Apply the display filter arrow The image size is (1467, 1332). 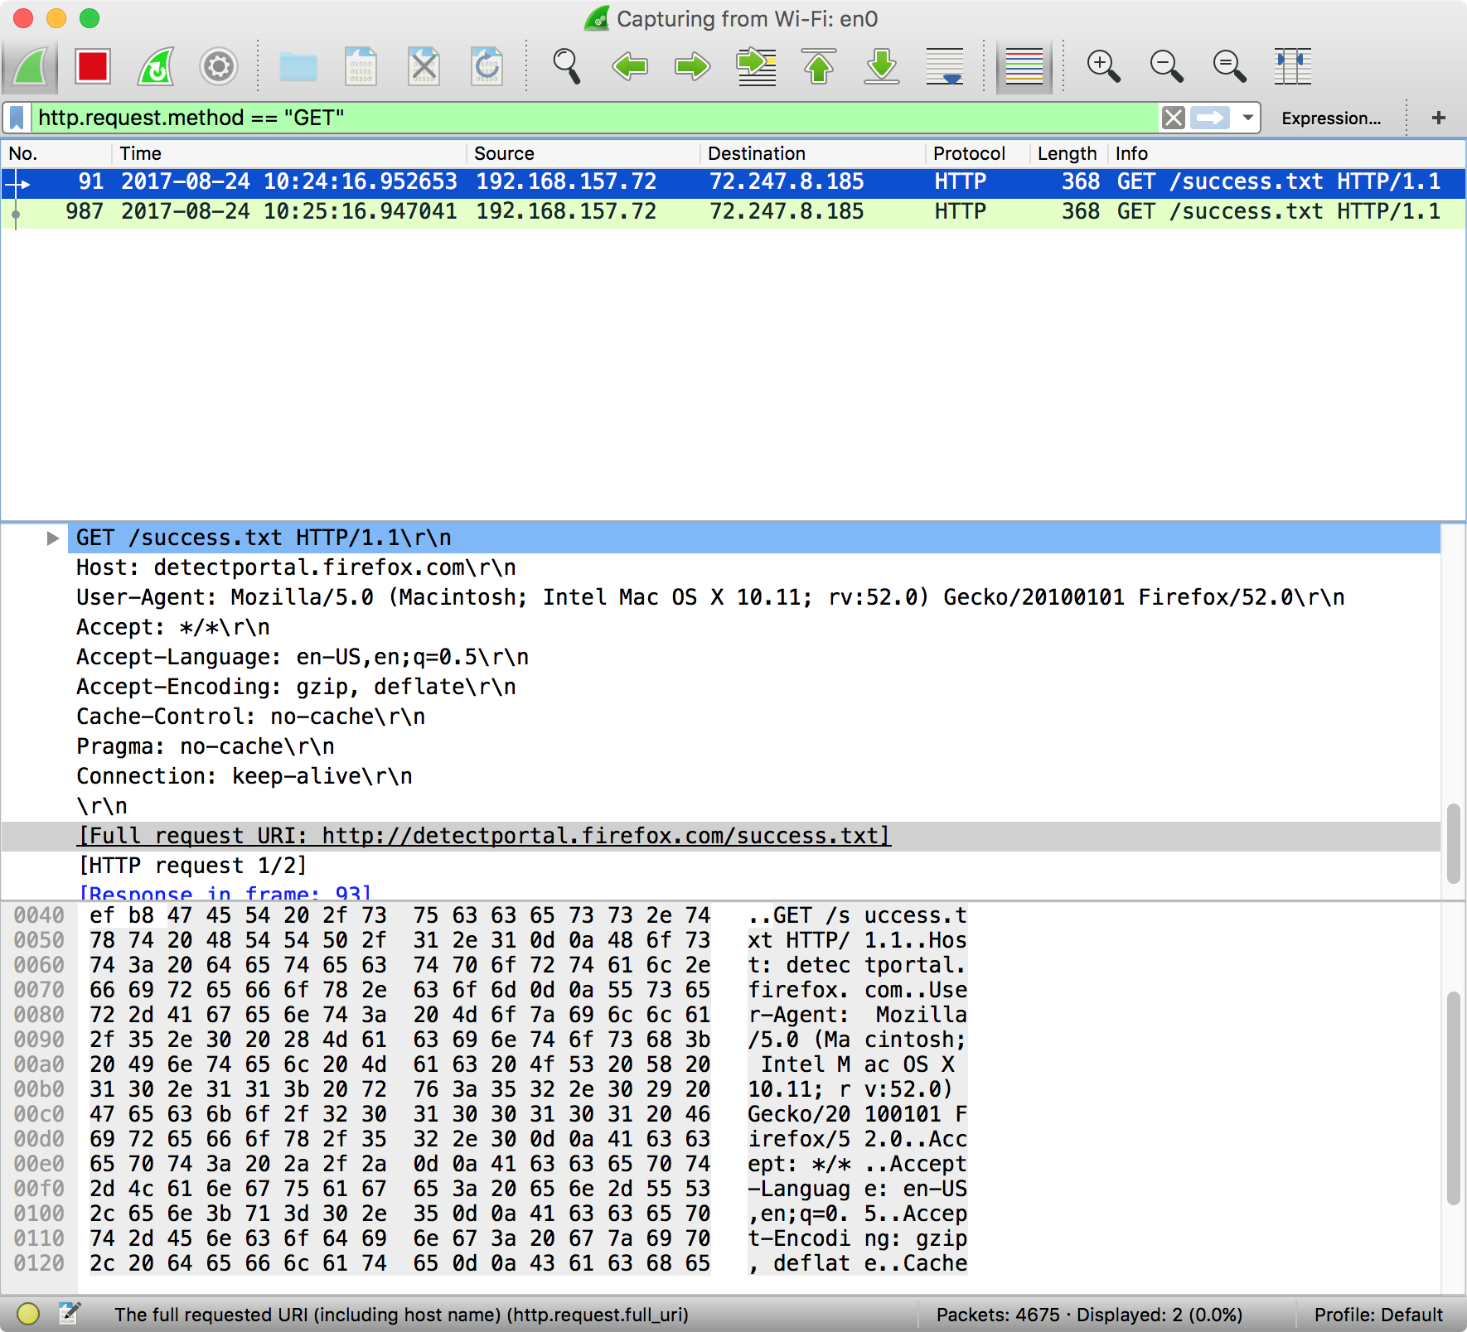point(1211,118)
